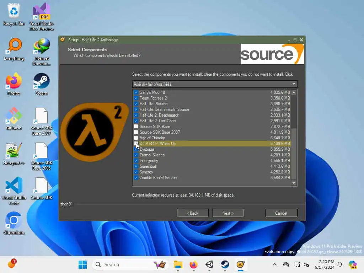This screenshot has width=364, height=273.
Task: Uncheck Garry's Mod 10 component
Action: pyautogui.click(x=136, y=92)
